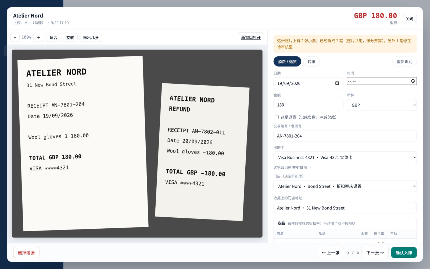The height and width of the screenshot is (269, 430).
Task: Check the 这是退货 refund checkbox
Action: tap(277, 117)
